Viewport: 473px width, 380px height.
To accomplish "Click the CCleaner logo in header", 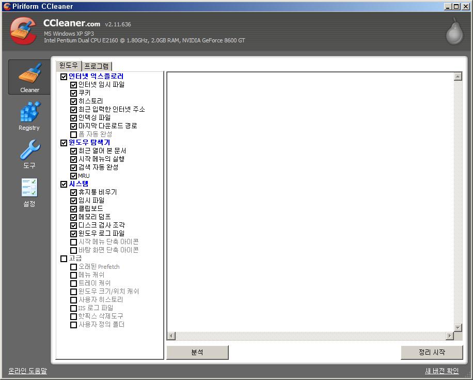I will [x=23, y=31].
